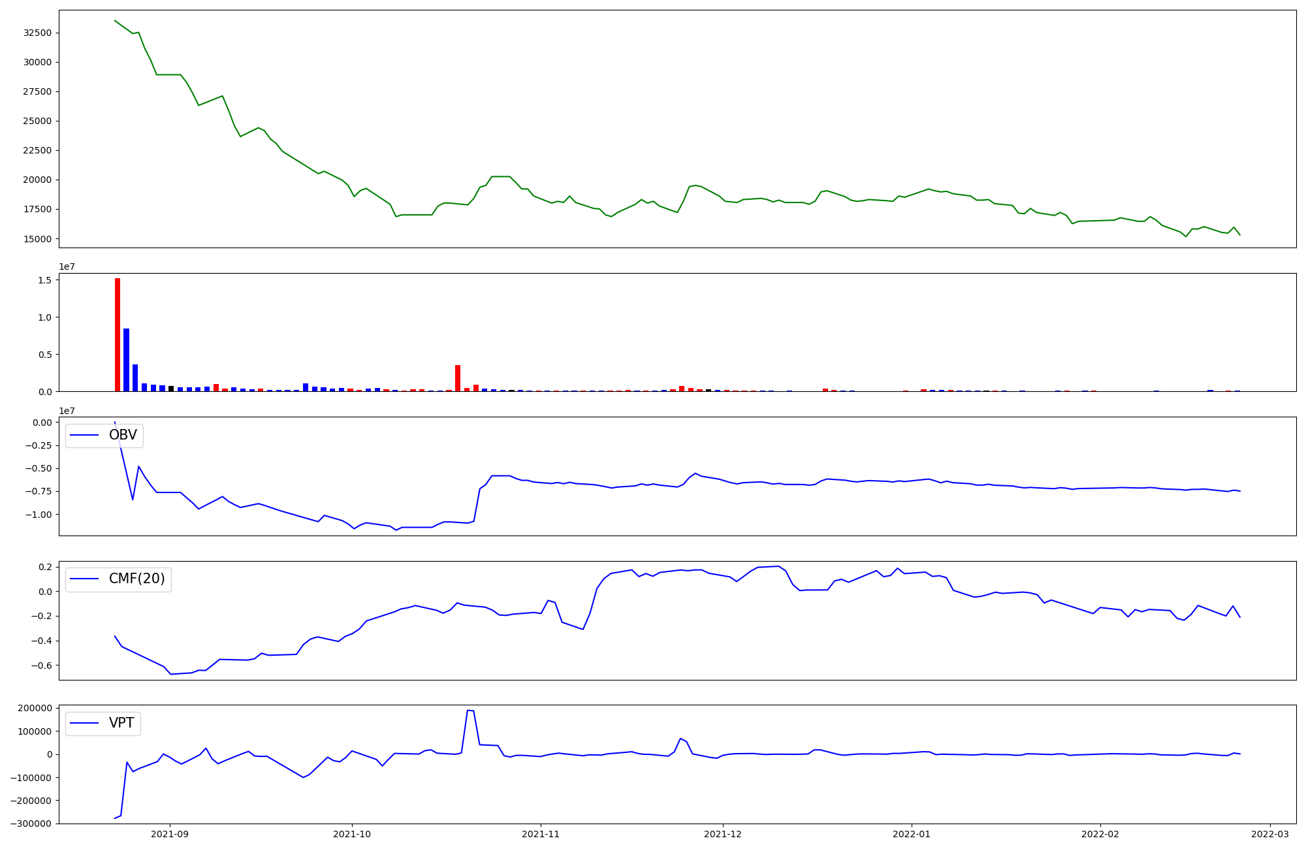Click the 2021-10 date tick label
This screenshot has width=1306, height=849.
point(352,834)
